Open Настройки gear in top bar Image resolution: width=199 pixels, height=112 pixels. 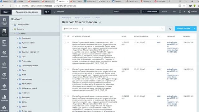tap(59, 12)
